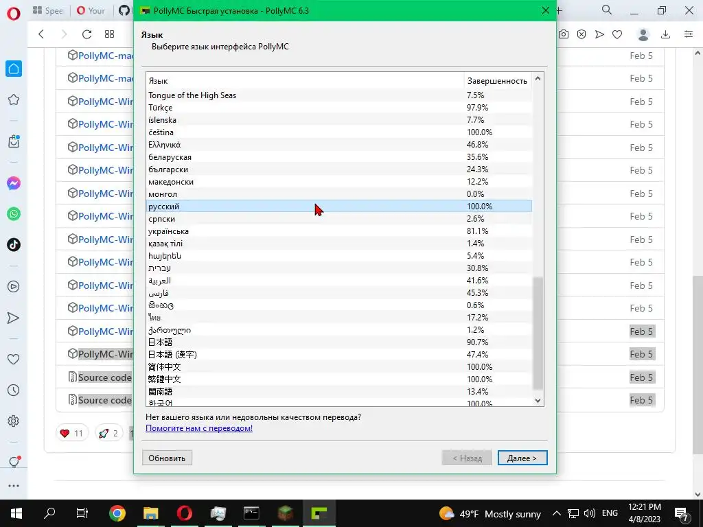Take snapshot with camera icon
The image size is (703, 527).
564,34
